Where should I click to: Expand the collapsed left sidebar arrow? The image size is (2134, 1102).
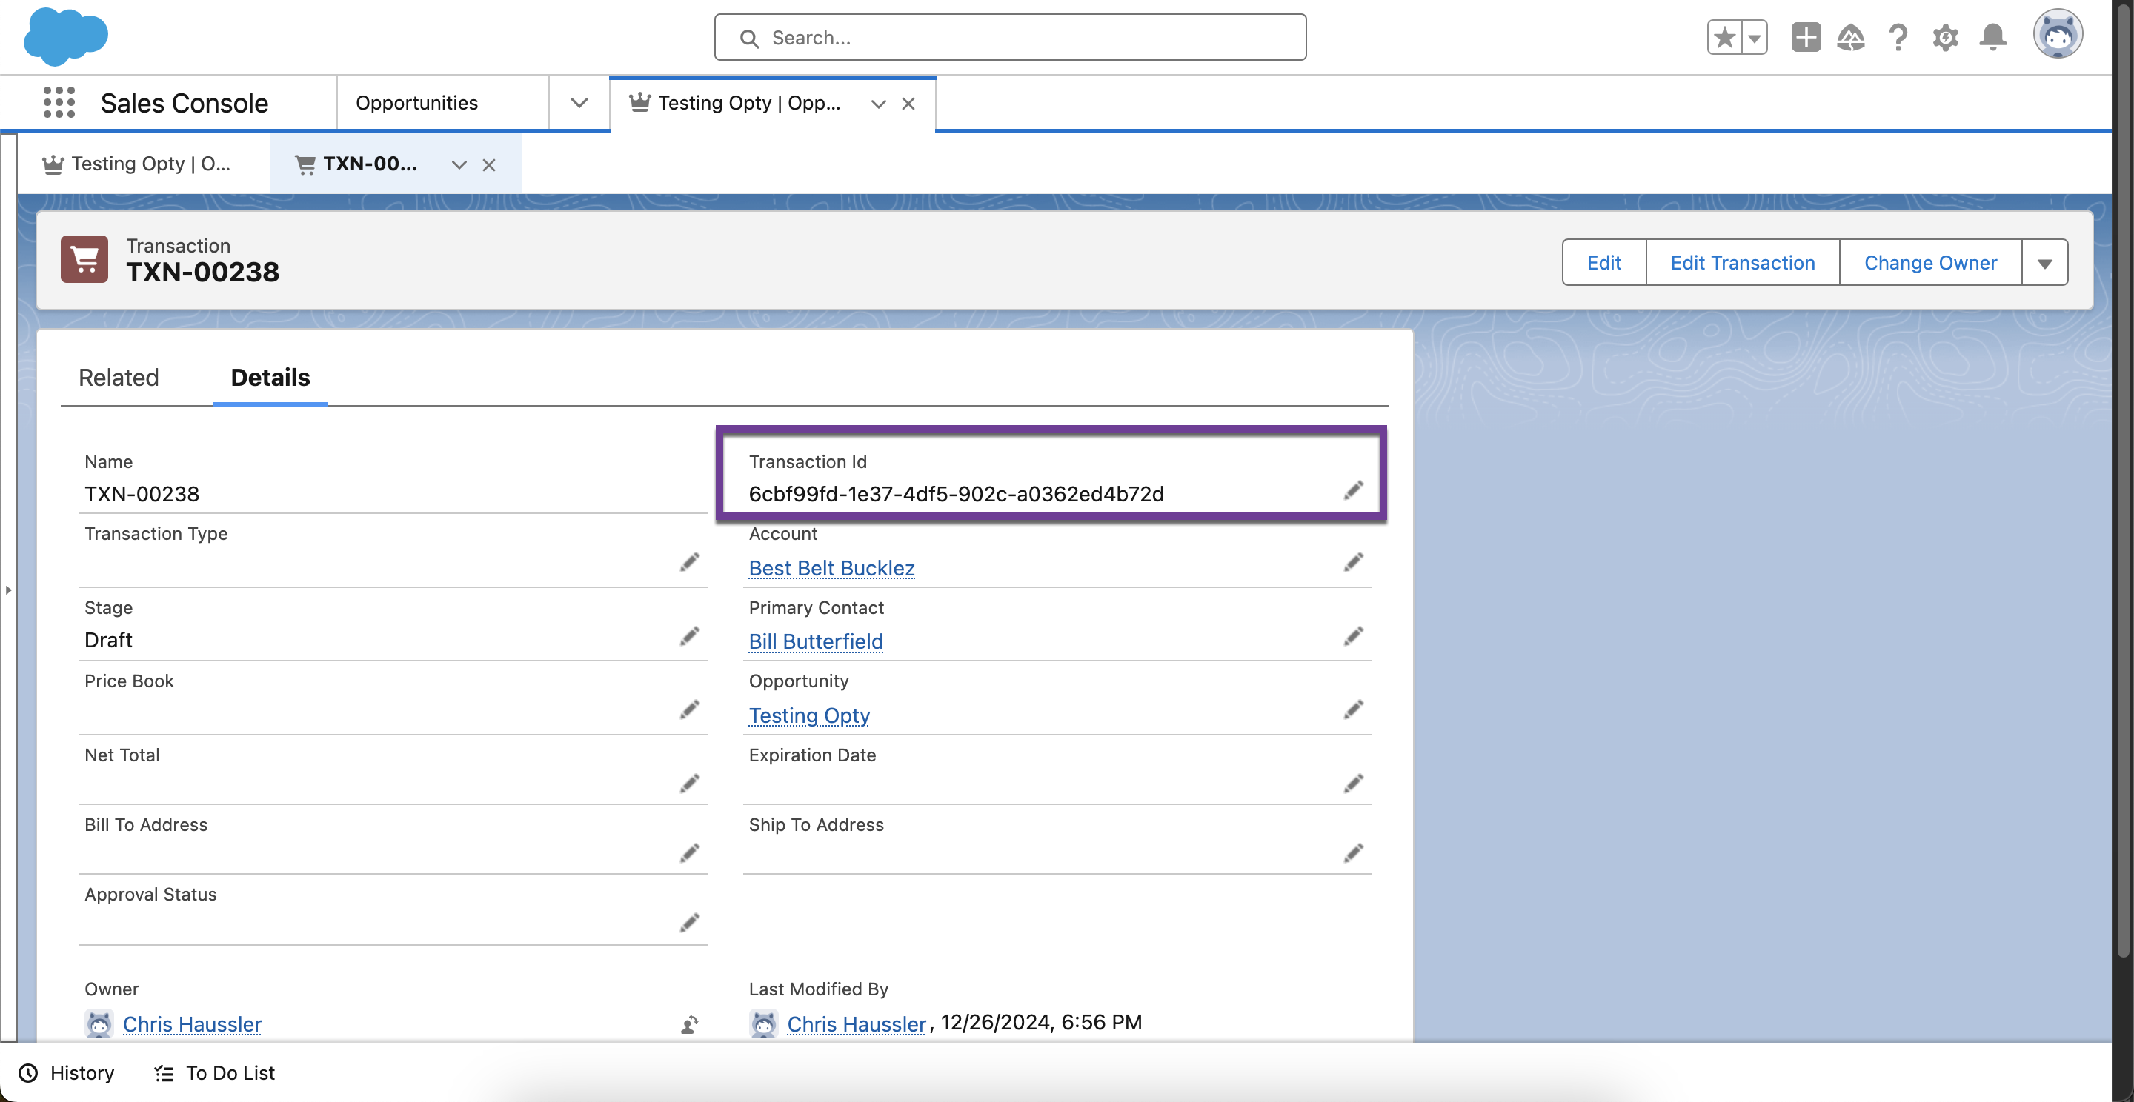[8, 590]
